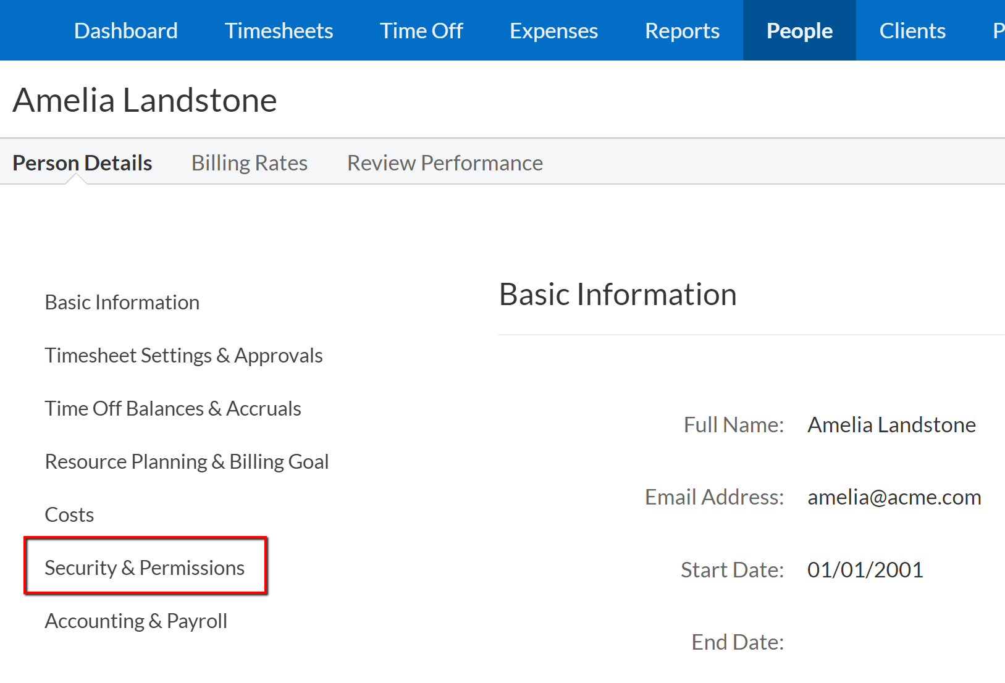Navigate to the Clients section

coord(912,31)
